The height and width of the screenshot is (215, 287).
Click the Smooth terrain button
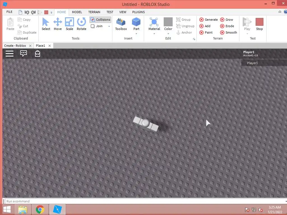coord(228,32)
